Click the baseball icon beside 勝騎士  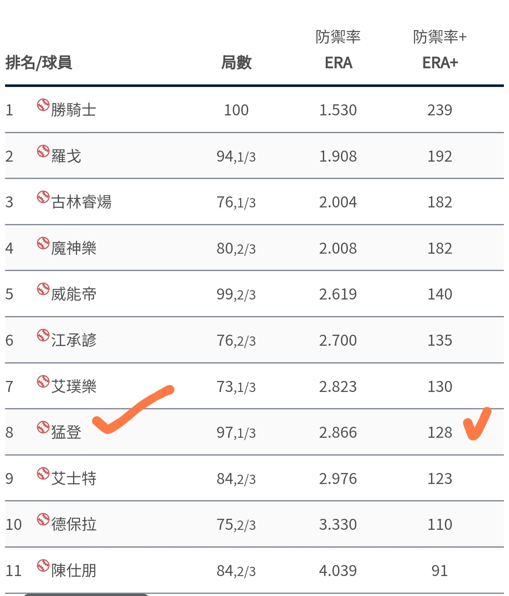[43, 105]
